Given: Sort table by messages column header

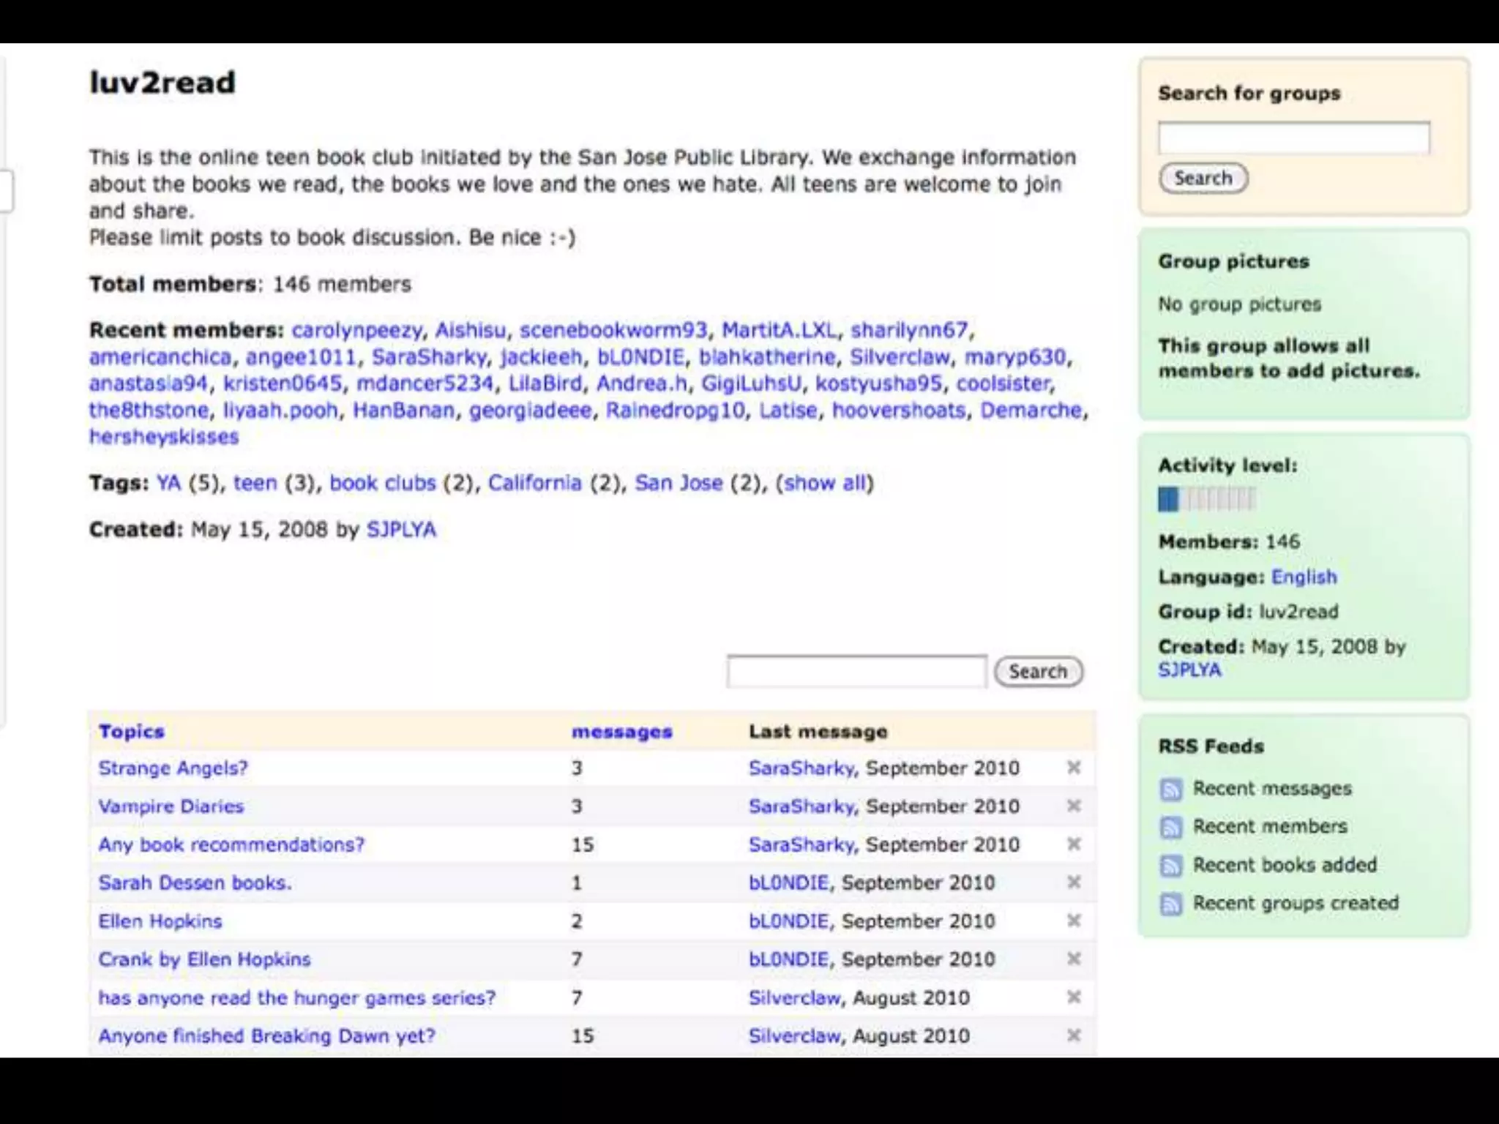Looking at the screenshot, I should click(621, 731).
